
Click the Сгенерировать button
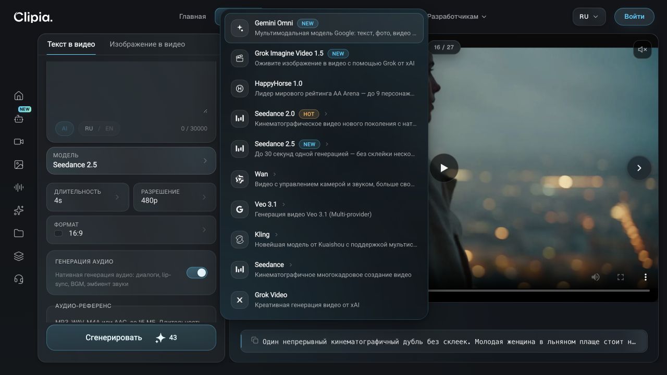[131, 337]
